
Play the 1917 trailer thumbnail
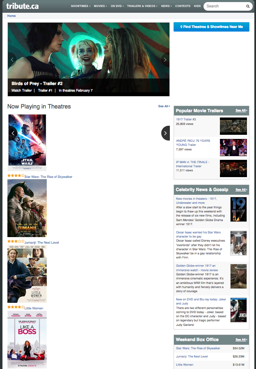[233, 126]
